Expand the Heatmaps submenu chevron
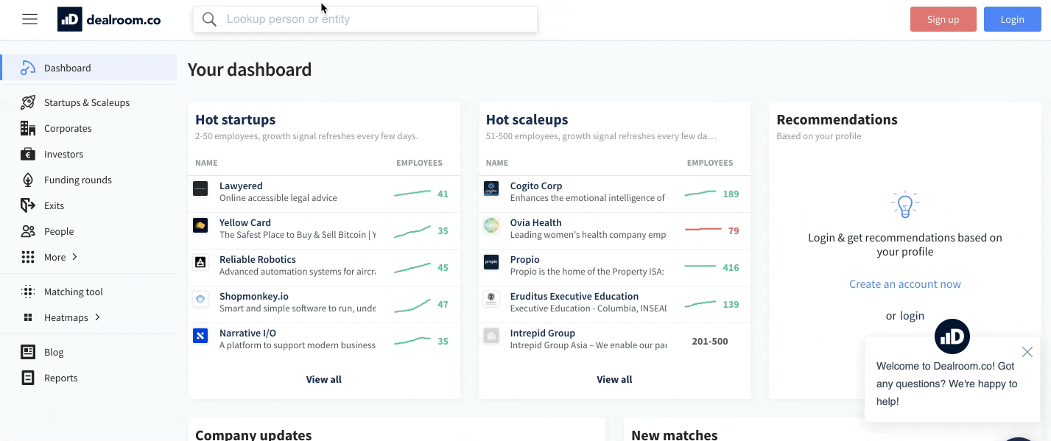The image size is (1051, 441). (x=97, y=317)
